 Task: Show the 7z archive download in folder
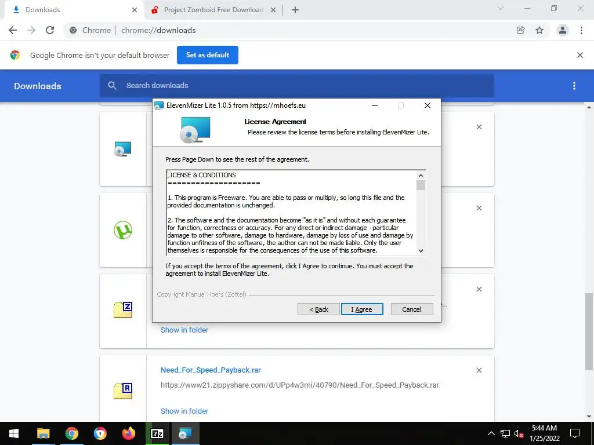coord(184,330)
